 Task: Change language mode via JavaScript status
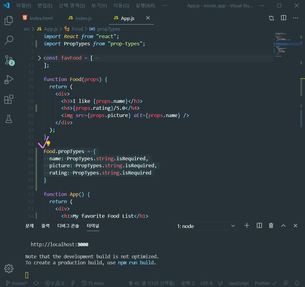coord(239,283)
